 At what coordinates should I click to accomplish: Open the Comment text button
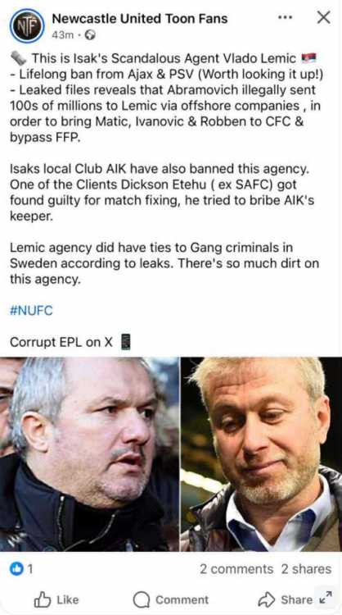[x=182, y=599]
